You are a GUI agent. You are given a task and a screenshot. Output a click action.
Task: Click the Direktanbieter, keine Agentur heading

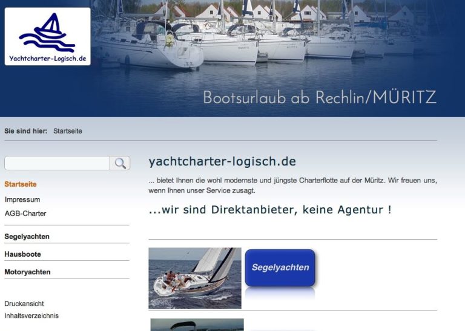tap(270, 210)
